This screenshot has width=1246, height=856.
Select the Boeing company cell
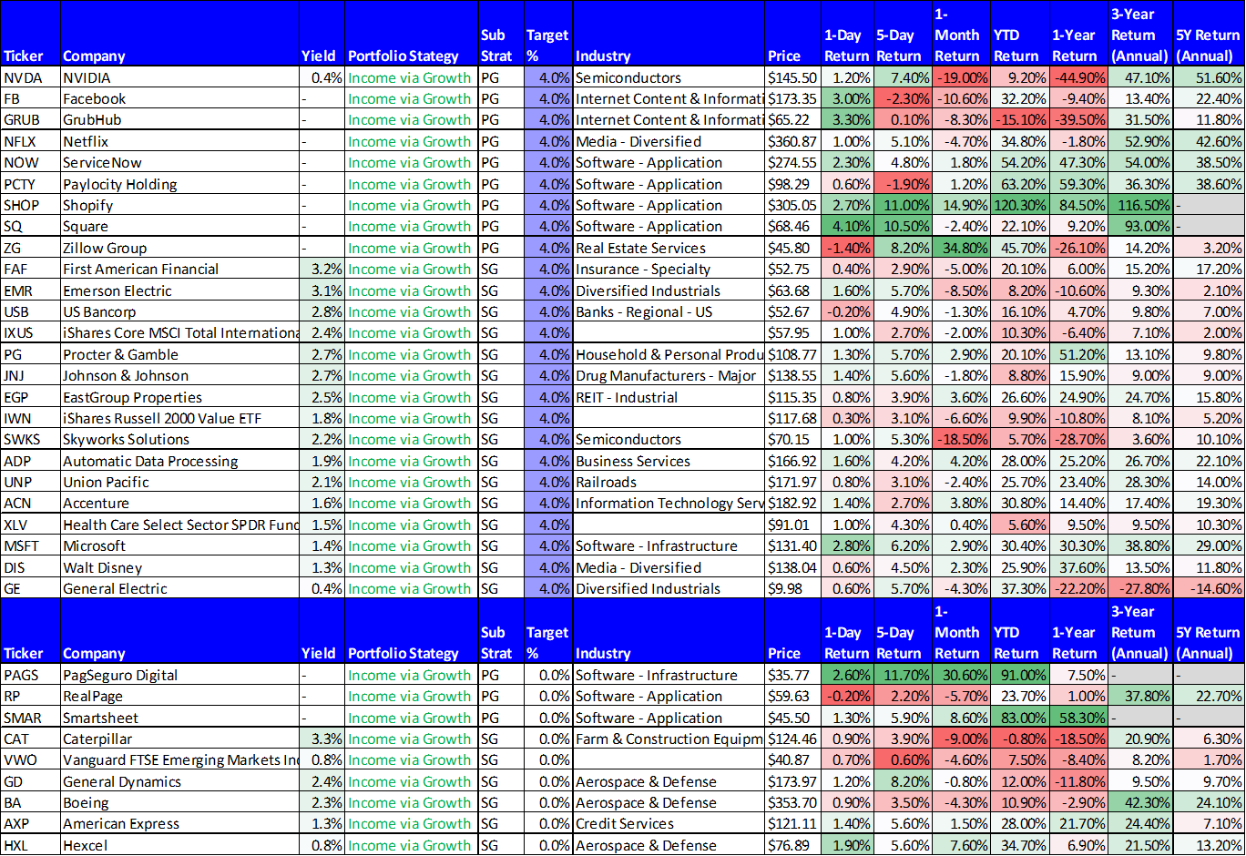tap(179, 802)
